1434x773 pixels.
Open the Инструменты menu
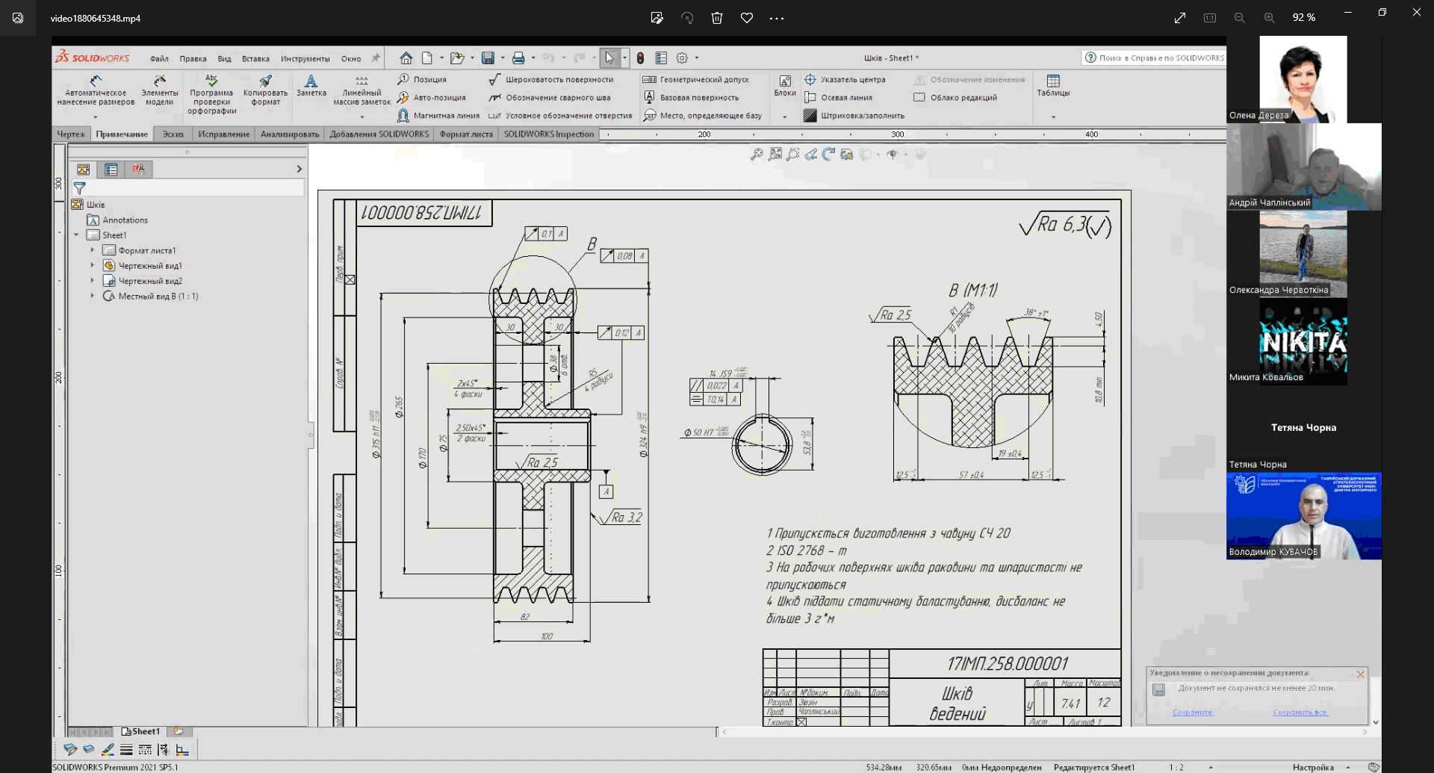point(305,58)
